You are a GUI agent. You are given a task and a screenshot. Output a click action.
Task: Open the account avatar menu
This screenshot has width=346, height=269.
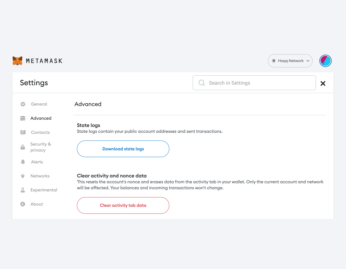click(x=325, y=61)
